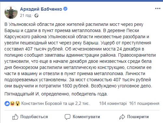
Task: Click the thumbs-up icon beside Подобається
Action: [x=15, y=117]
